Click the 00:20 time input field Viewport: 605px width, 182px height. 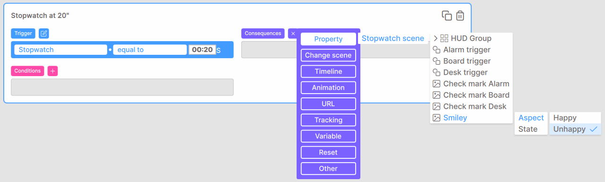click(202, 50)
